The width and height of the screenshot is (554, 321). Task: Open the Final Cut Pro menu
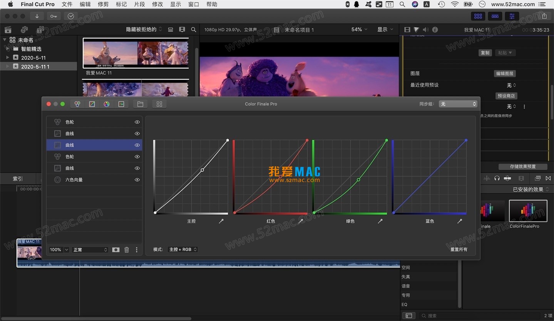coord(38,4)
